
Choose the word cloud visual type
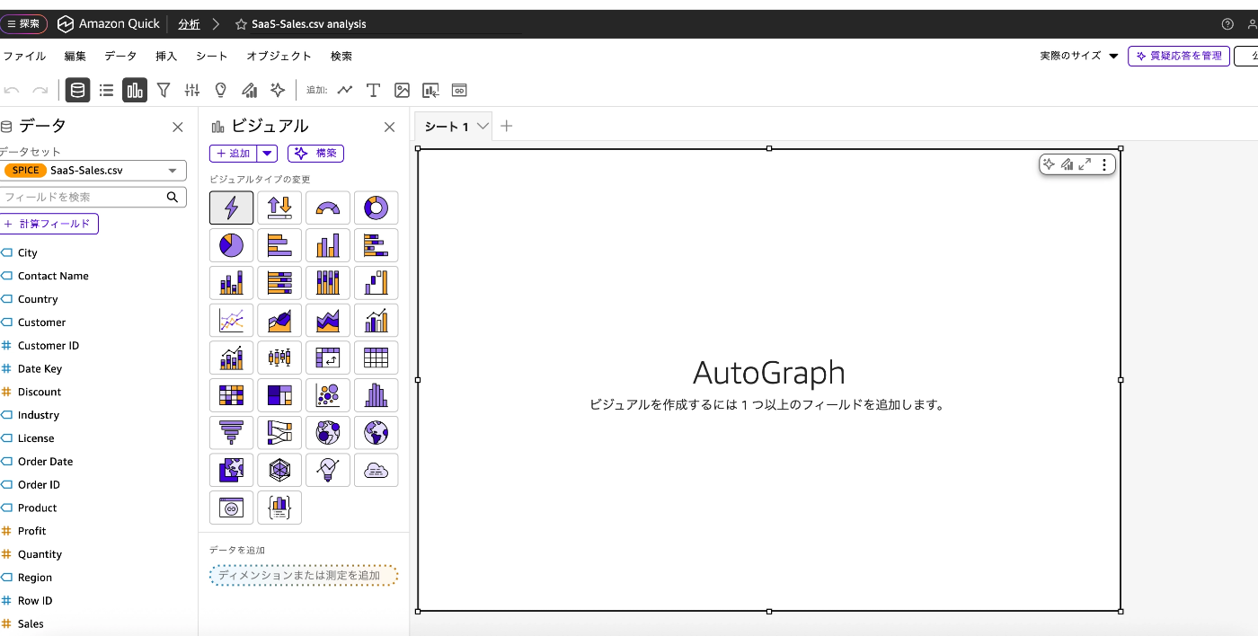[x=376, y=470]
